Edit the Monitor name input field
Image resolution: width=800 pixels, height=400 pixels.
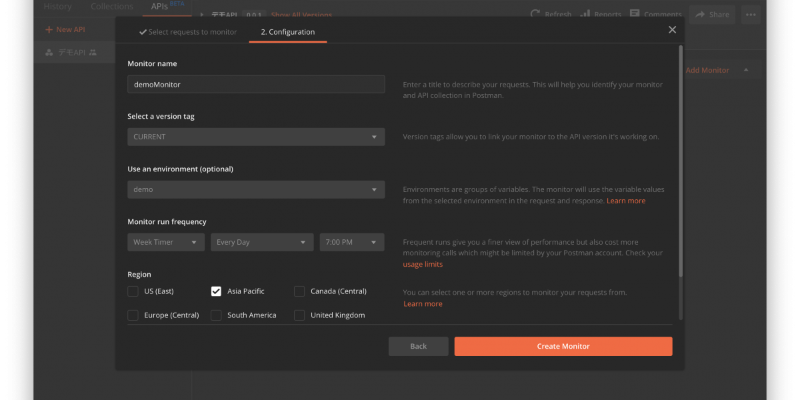pos(255,85)
